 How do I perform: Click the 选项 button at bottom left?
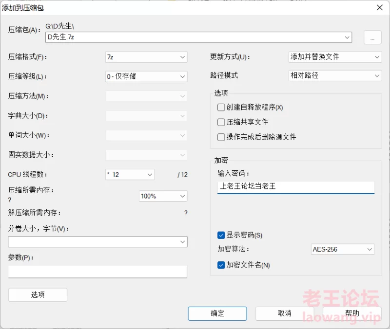[38, 295]
